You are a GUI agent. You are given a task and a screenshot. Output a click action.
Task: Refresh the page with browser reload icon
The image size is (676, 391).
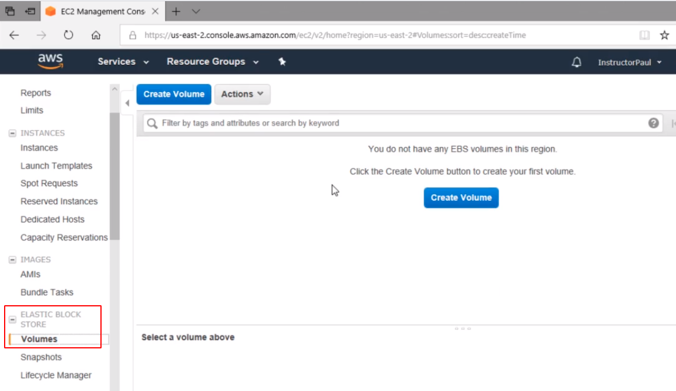(x=68, y=35)
